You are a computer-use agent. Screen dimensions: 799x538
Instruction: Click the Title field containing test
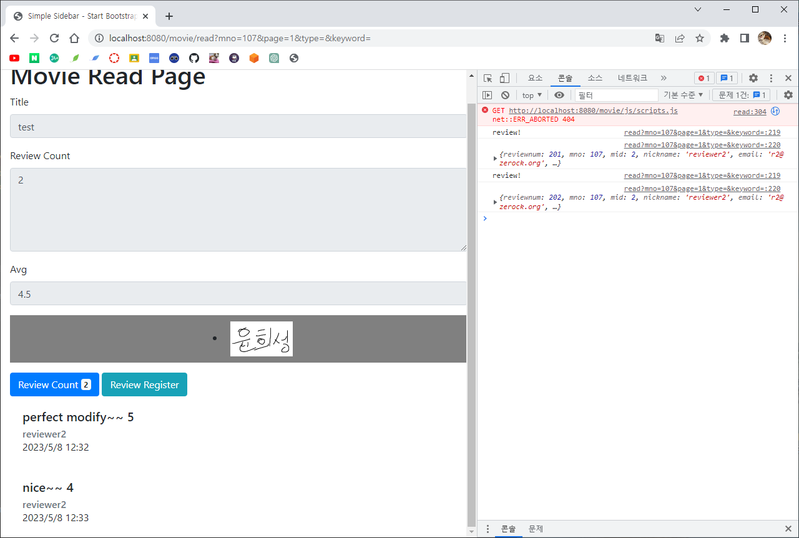[238, 126]
